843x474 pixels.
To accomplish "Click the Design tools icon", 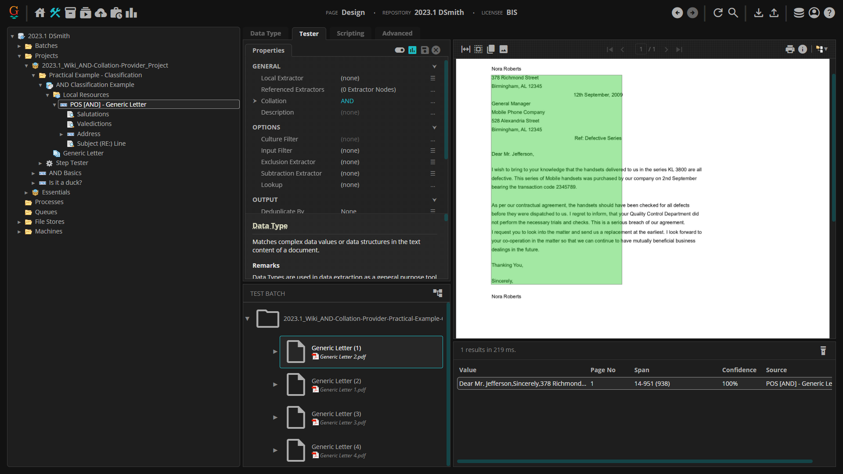I will pyautogui.click(x=55, y=13).
